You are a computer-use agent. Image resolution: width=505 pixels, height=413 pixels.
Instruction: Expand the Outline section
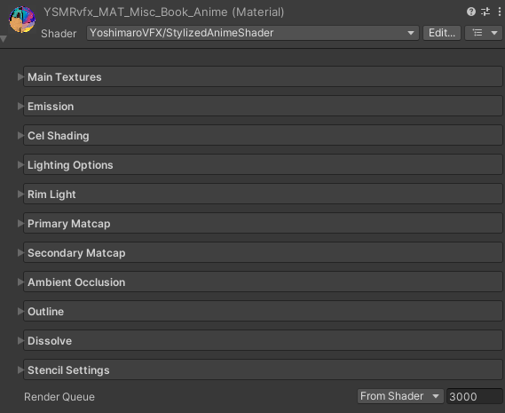click(263, 312)
